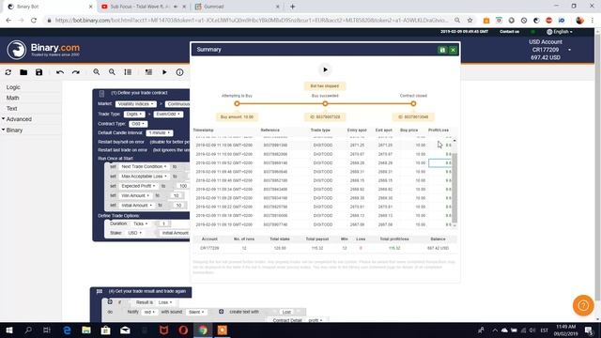Click the save floppy disk icon
Screen dimensions: 601x338
pyautogui.click(x=39, y=72)
